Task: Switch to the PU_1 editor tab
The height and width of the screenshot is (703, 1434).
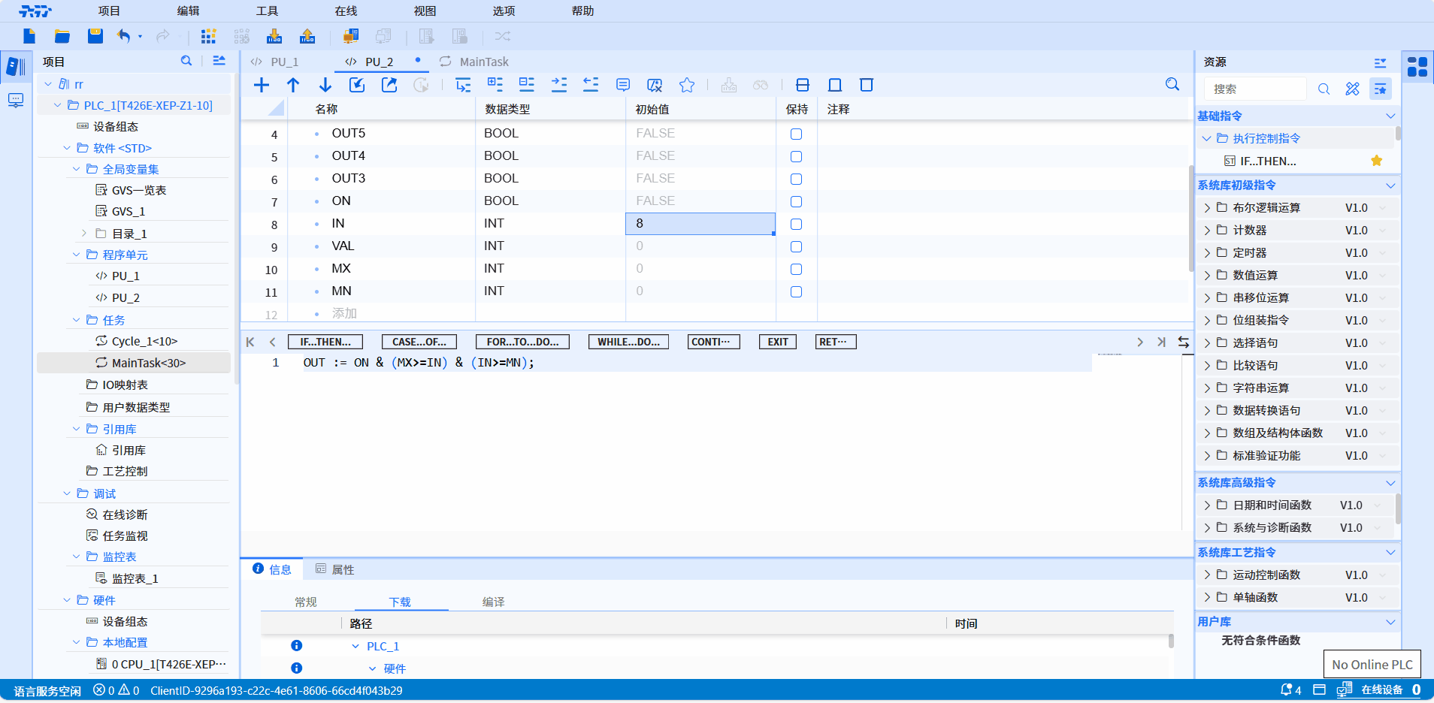Action: pos(284,62)
